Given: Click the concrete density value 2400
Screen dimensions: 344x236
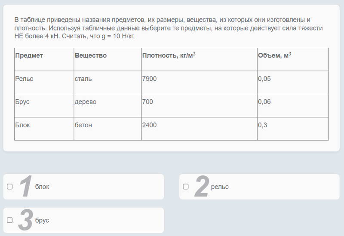Looking at the screenshot, I should pos(149,126).
